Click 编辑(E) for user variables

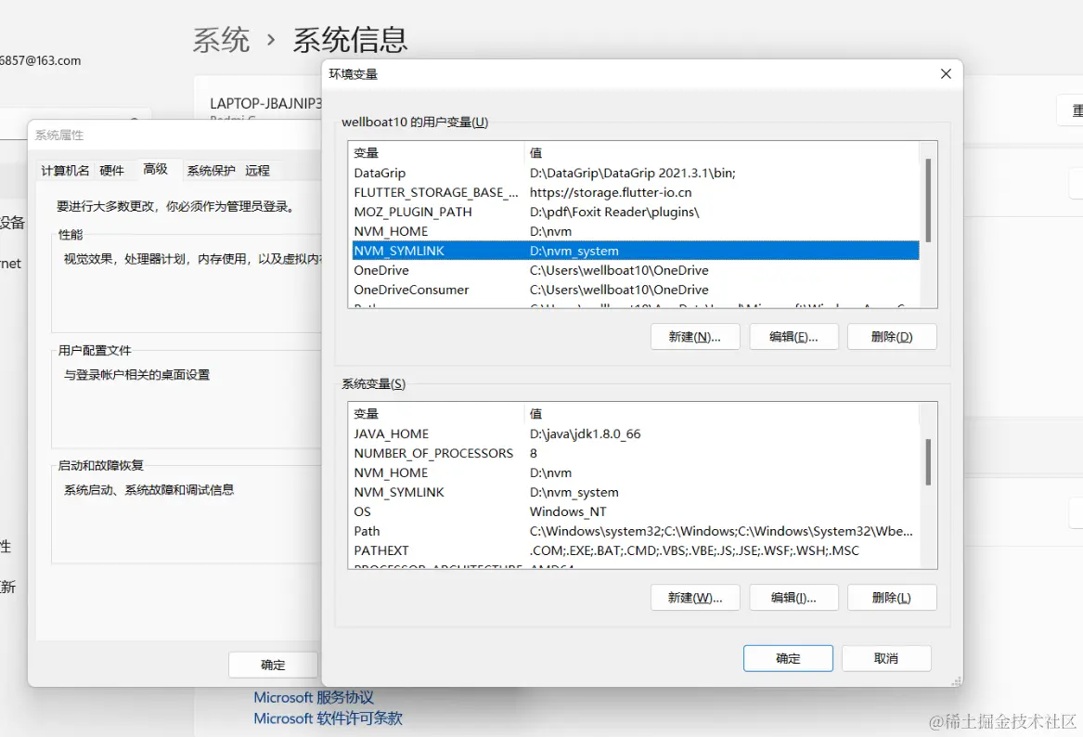click(793, 336)
